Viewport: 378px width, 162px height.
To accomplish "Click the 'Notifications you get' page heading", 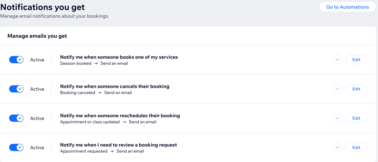I will point(42,7).
